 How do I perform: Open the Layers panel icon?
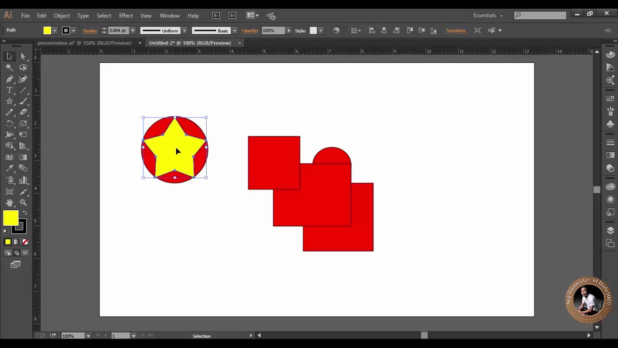pyautogui.click(x=610, y=231)
